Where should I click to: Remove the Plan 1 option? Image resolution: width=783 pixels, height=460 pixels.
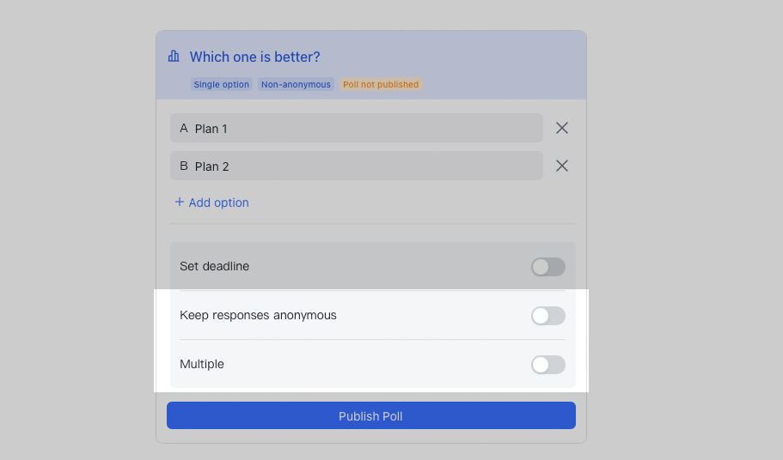click(x=562, y=128)
